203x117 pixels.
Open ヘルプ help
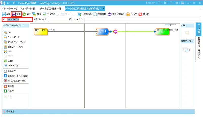(132, 14)
